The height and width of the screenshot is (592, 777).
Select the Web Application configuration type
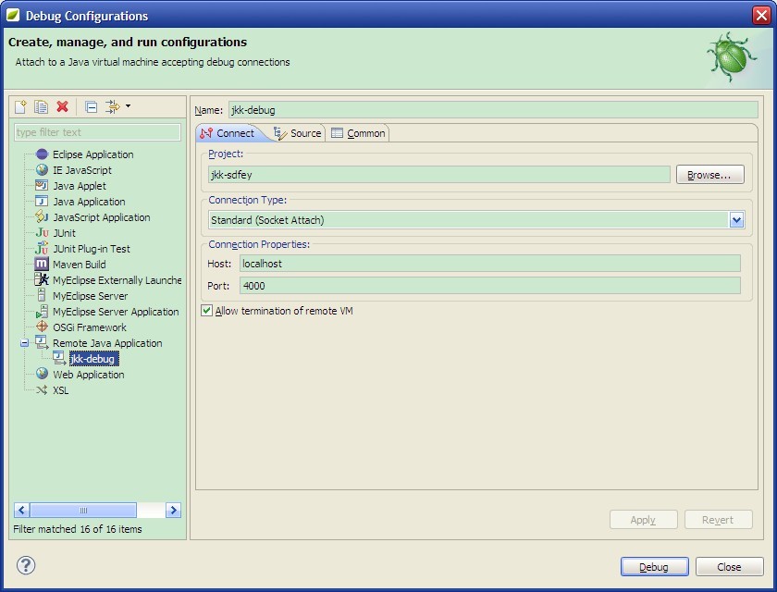(x=88, y=375)
